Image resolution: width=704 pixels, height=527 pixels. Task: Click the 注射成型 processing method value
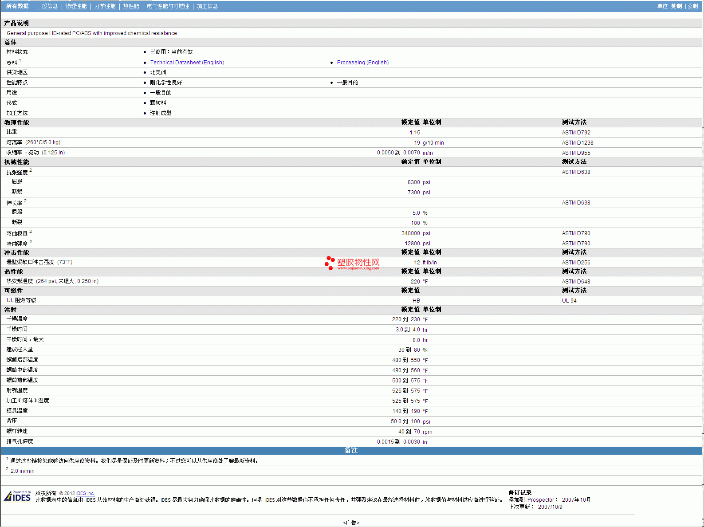click(x=161, y=113)
